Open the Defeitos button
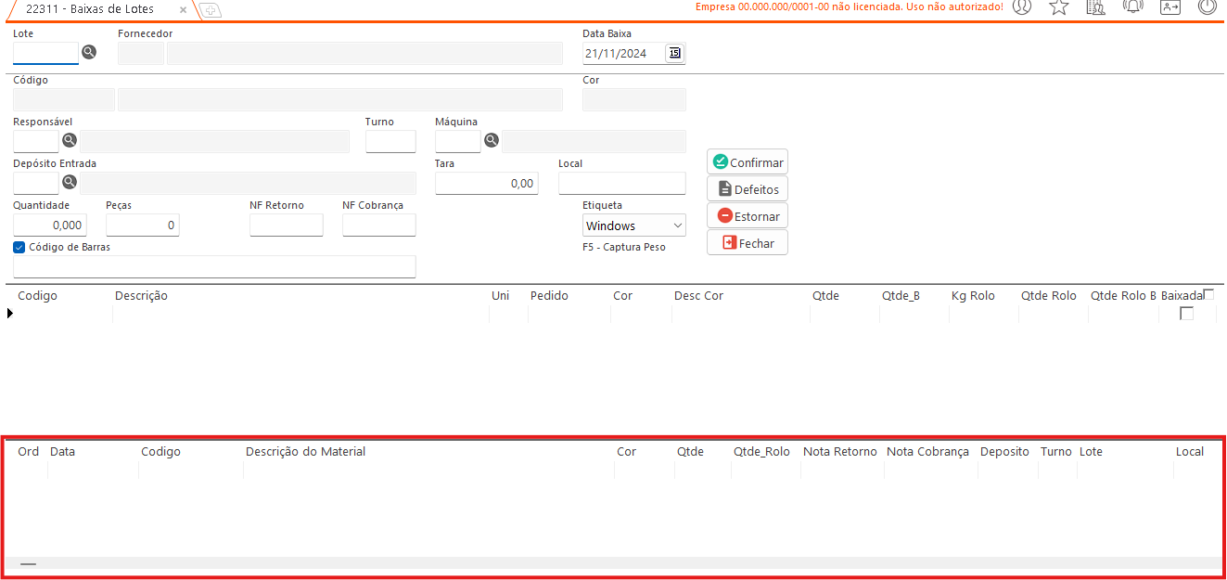The height and width of the screenshot is (580, 1227). point(748,189)
